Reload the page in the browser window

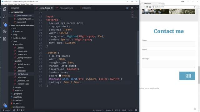tap(147, 7)
